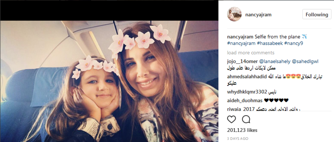Click the 3 DAYS AGO timestamp
334x142 pixels.
(x=237, y=138)
